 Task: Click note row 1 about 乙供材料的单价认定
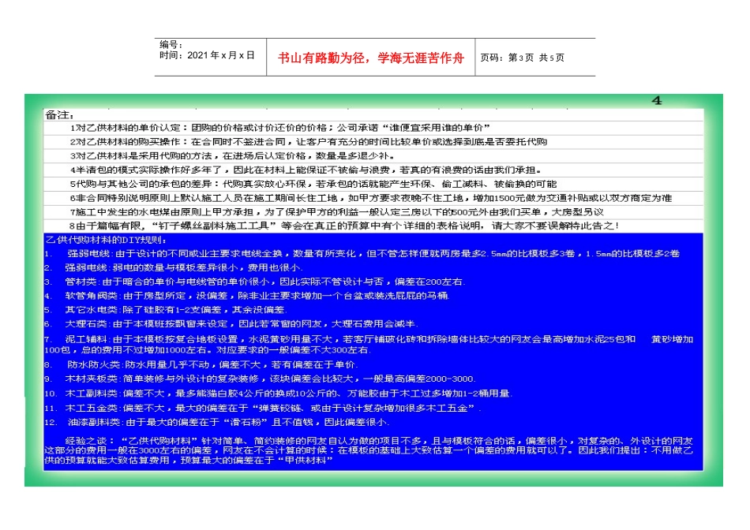click(279, 128)
